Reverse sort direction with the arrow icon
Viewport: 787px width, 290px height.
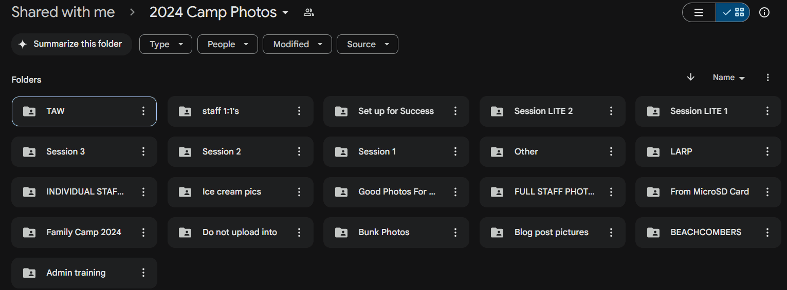coord(691,77)
